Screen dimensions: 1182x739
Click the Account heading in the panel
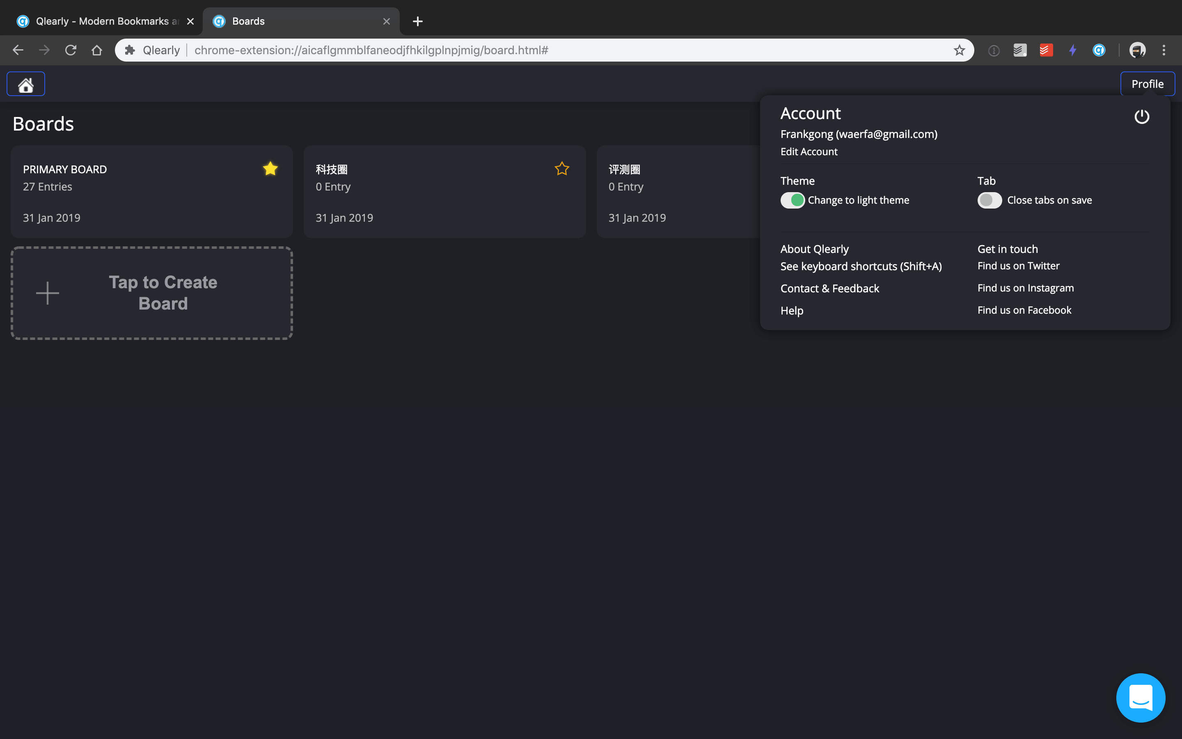[x=810, y=113]
